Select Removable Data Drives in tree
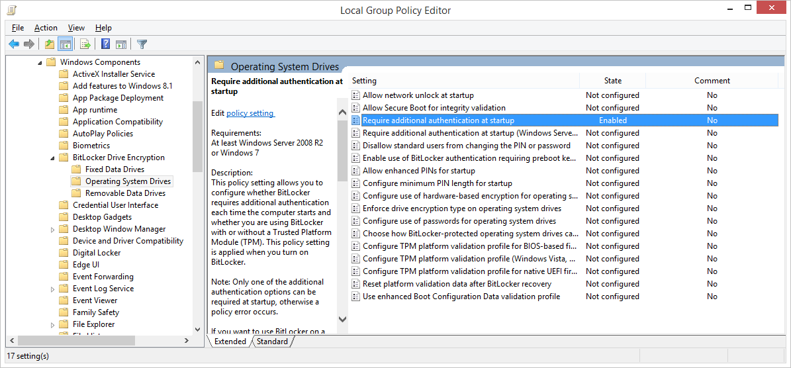Viewport: 791px width, 368px height. pos(125,193)
